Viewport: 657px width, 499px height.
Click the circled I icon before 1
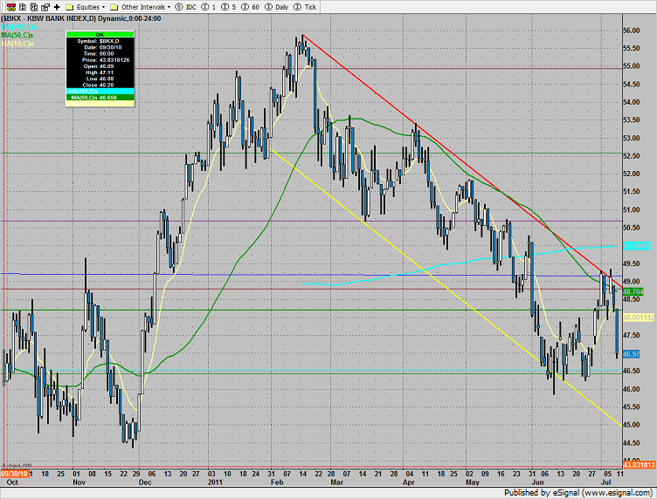tap(205, 7)
